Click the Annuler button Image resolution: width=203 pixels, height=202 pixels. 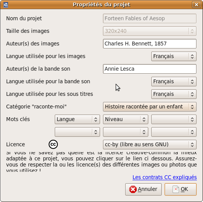(x=143, y=189)
